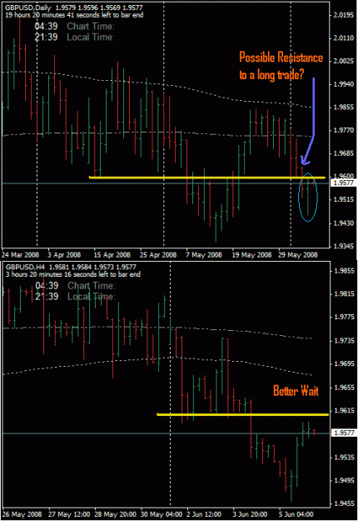This screenshot has width=358, height=521.
Task: Click the 2.0025 price level
Action: pos(343,61)
